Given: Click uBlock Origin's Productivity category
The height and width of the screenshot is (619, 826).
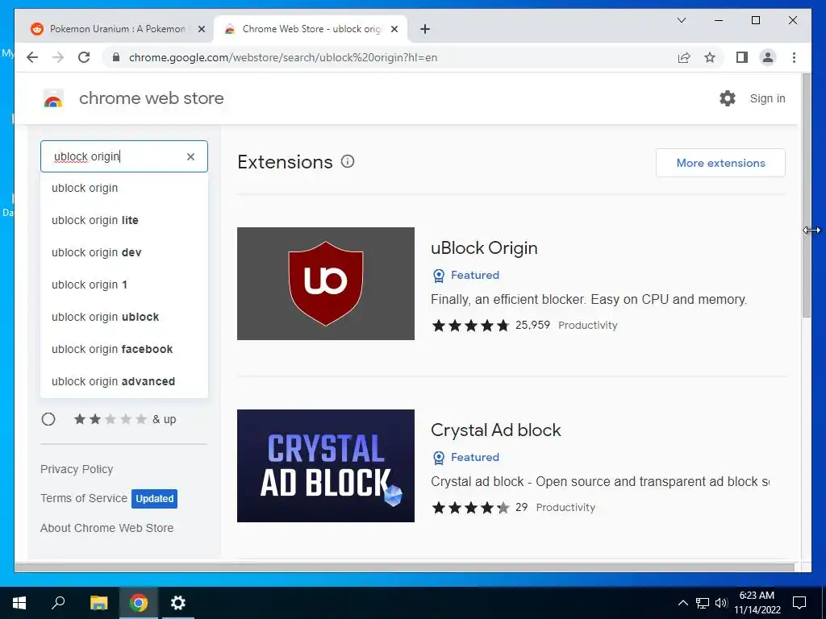Looking at the screenshot, I should click(x=587, y=326).
